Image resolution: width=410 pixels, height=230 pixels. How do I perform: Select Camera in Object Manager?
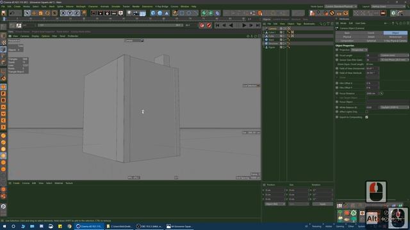click(273, 28)
